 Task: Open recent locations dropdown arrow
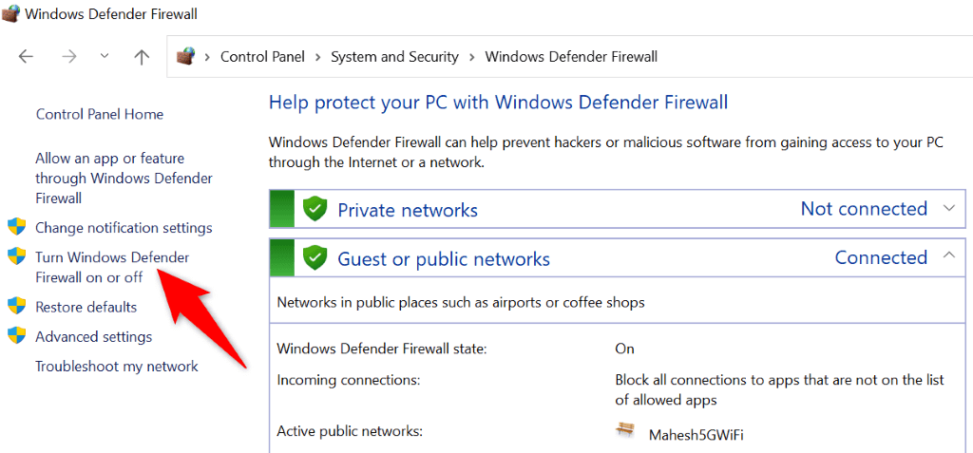coord(105,57)
